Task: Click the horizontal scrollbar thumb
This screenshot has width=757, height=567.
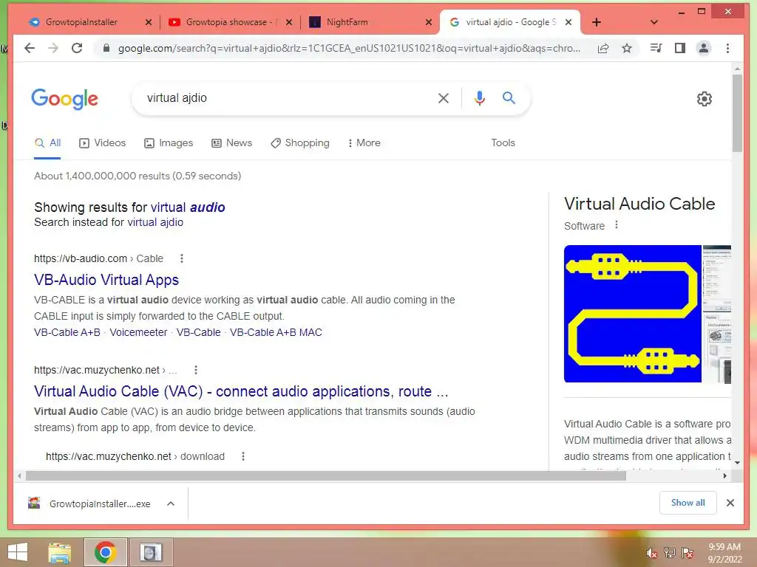Action: (x=326, y=476)
